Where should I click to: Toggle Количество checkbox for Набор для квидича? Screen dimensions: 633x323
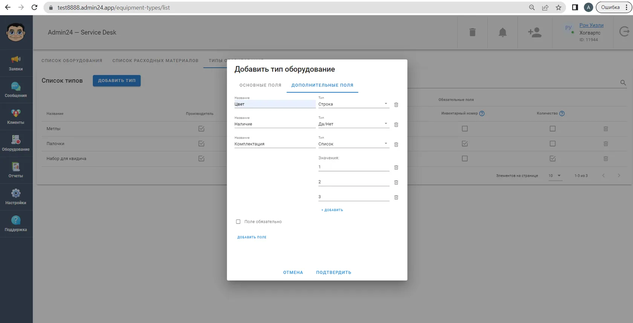552,159
